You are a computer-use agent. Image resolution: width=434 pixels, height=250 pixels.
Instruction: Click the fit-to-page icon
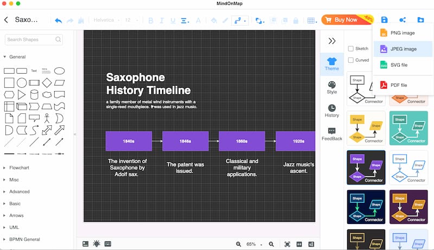click(x=288, y=244)
